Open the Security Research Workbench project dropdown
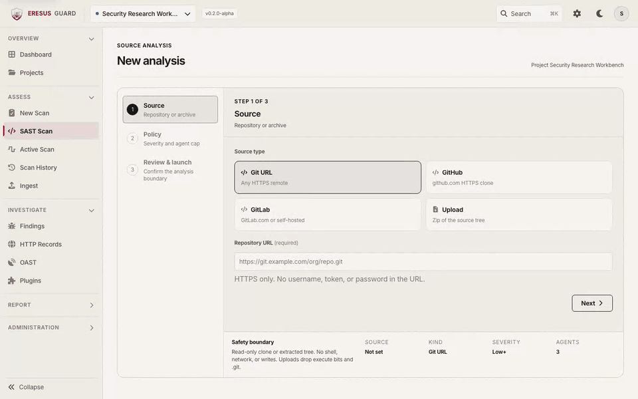 (x=143, y=13)
